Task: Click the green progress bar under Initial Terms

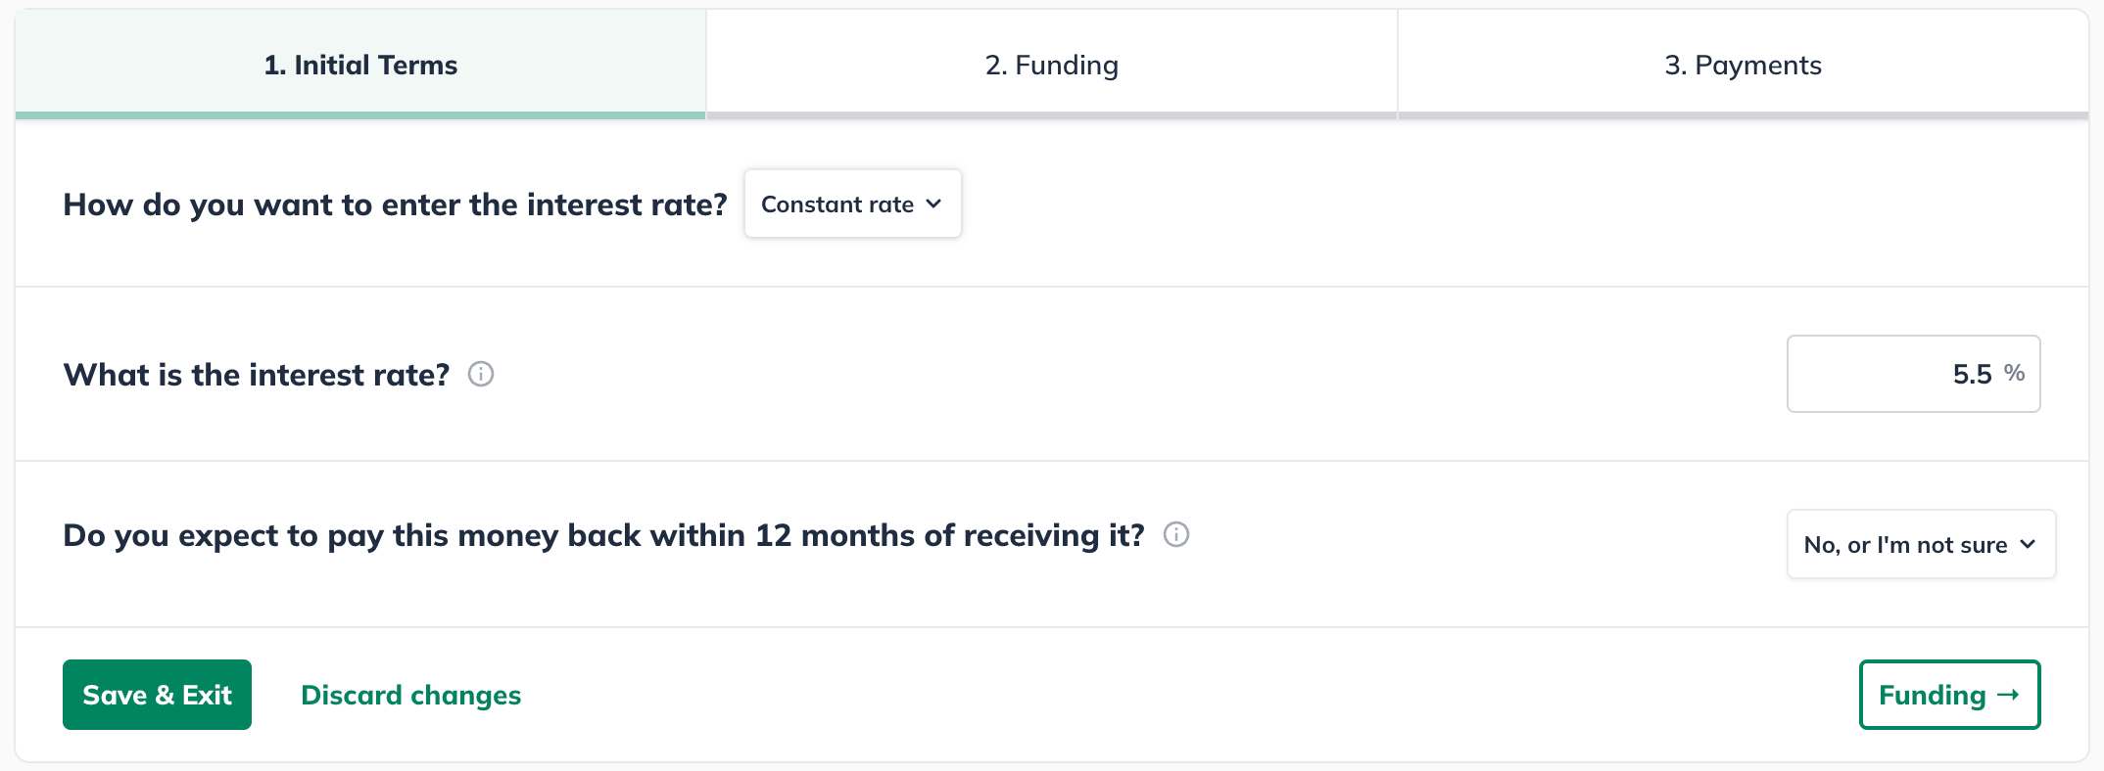Action: click(x=360, y=115)
